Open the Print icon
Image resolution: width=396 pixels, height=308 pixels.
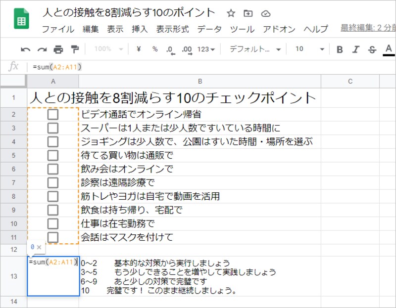(x=58, y=48)
